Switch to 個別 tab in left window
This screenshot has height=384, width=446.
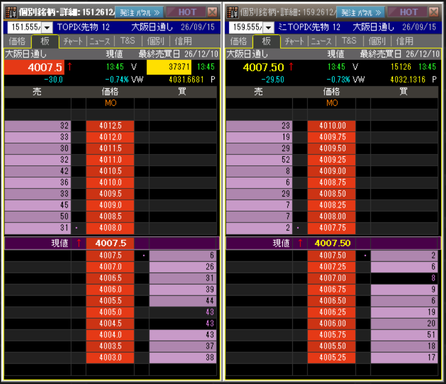point(156,41)
